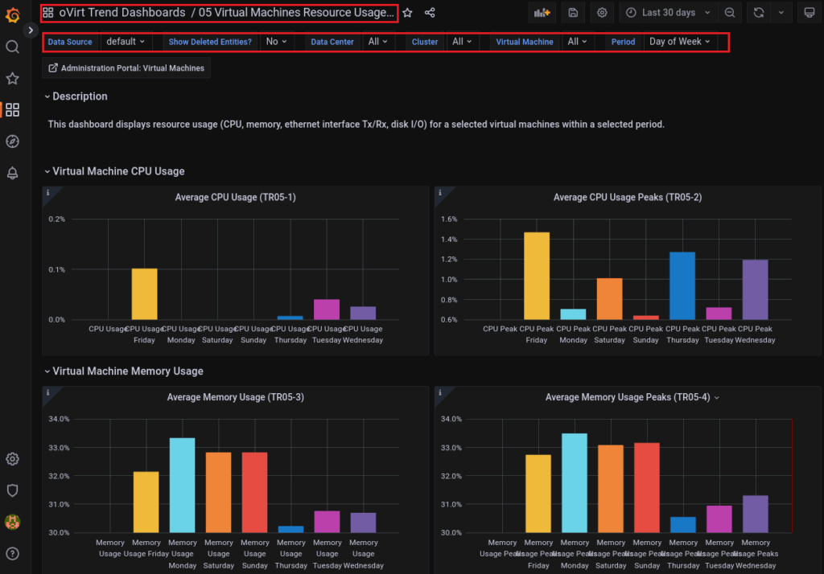Open Show Deleted Entities No dropdown
Image resolution: width=824 pixels, height=574 pixels.
[x=277, y=42]
